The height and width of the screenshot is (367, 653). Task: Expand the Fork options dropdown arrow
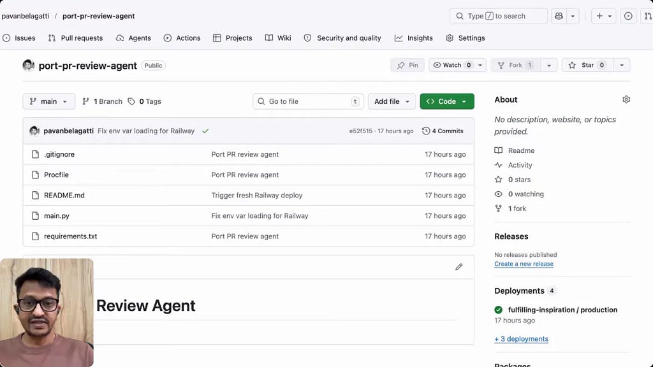(x=549, y=66)
